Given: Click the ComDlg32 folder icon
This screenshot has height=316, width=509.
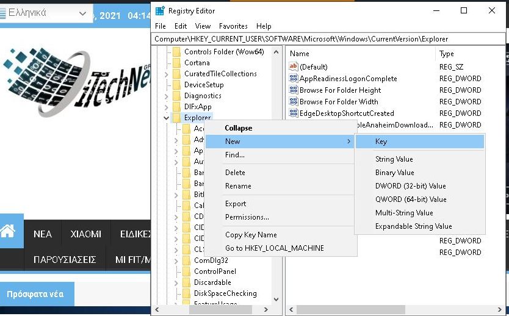Looking at the screenshot, I should point(186,260).
